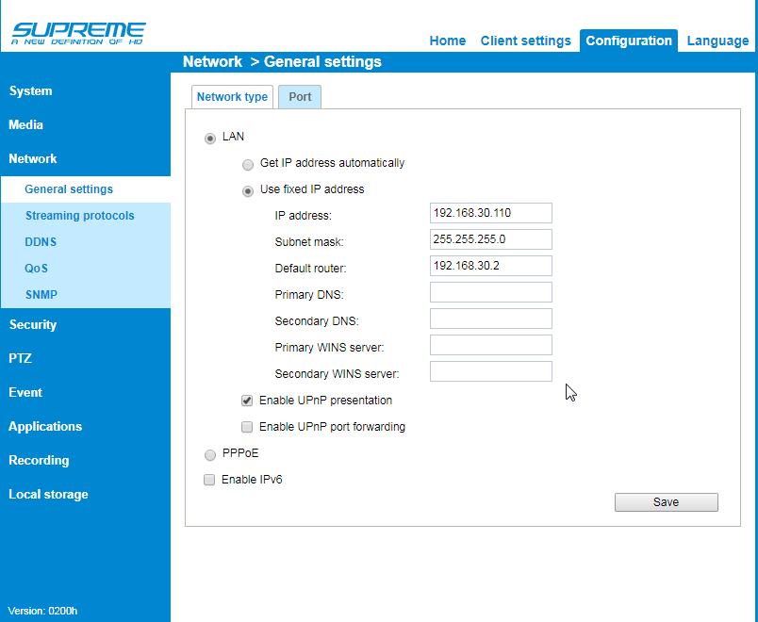Check Enable UPnP port forwarding
Image resolution: width=758 pixels, height=622 pixels.
point(247,427)
